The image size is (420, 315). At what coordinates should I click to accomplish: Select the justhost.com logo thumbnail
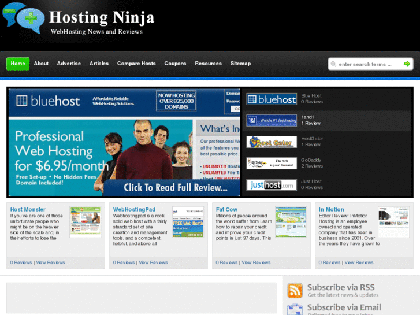click(272, 185)
